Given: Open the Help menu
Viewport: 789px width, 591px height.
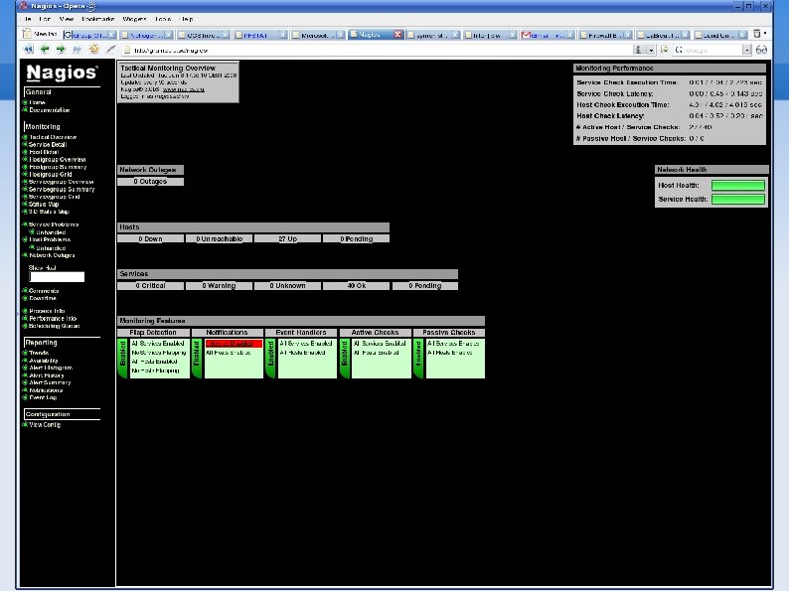Looking at the screenshot, I should coord(187,19).
